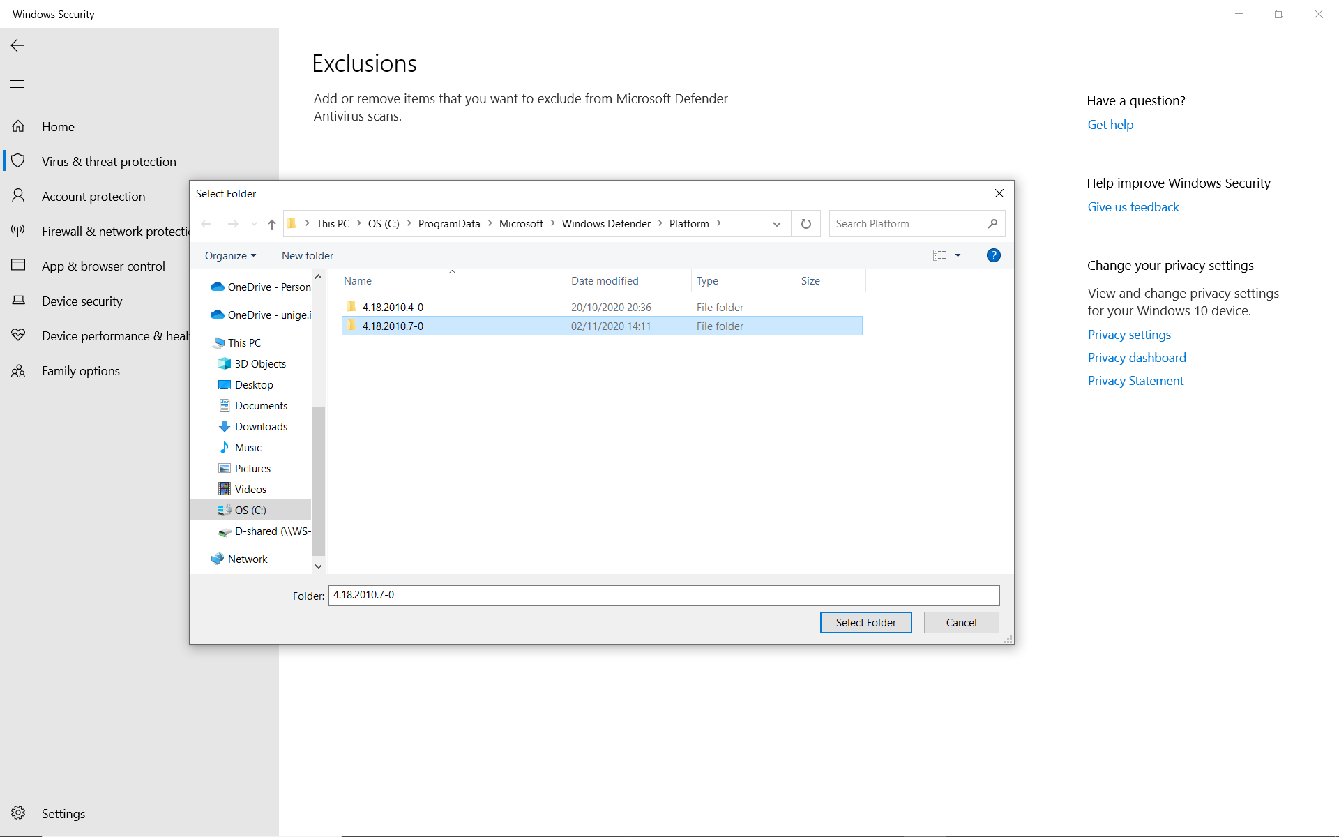Open the hamburger navigation menu
The image size is (1339, 837).
[x=17, y=84]
